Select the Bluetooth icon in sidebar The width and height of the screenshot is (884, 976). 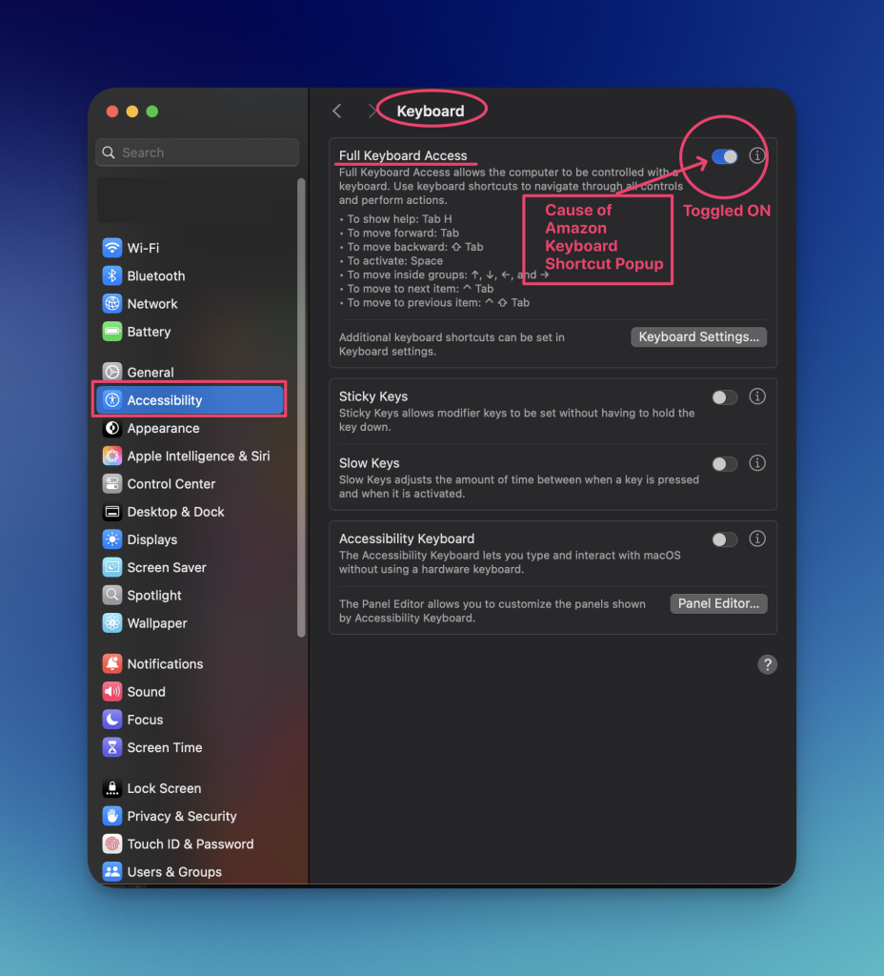tap(112, 275)
